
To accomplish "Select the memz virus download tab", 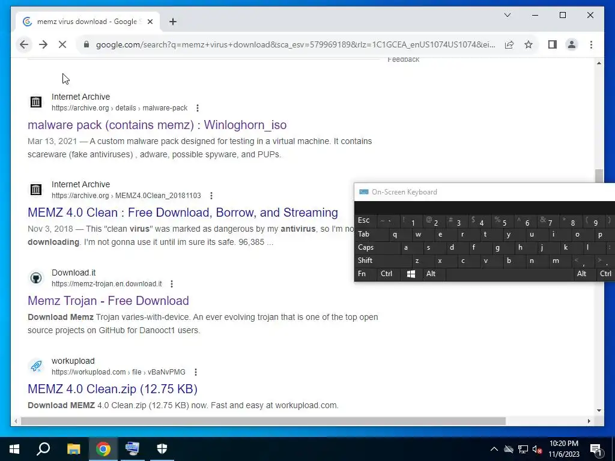I will pos(88,22).
